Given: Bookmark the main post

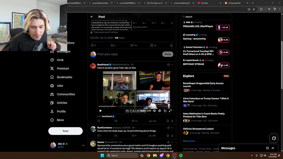Looking at the screenshot, I should coord(152,45).
